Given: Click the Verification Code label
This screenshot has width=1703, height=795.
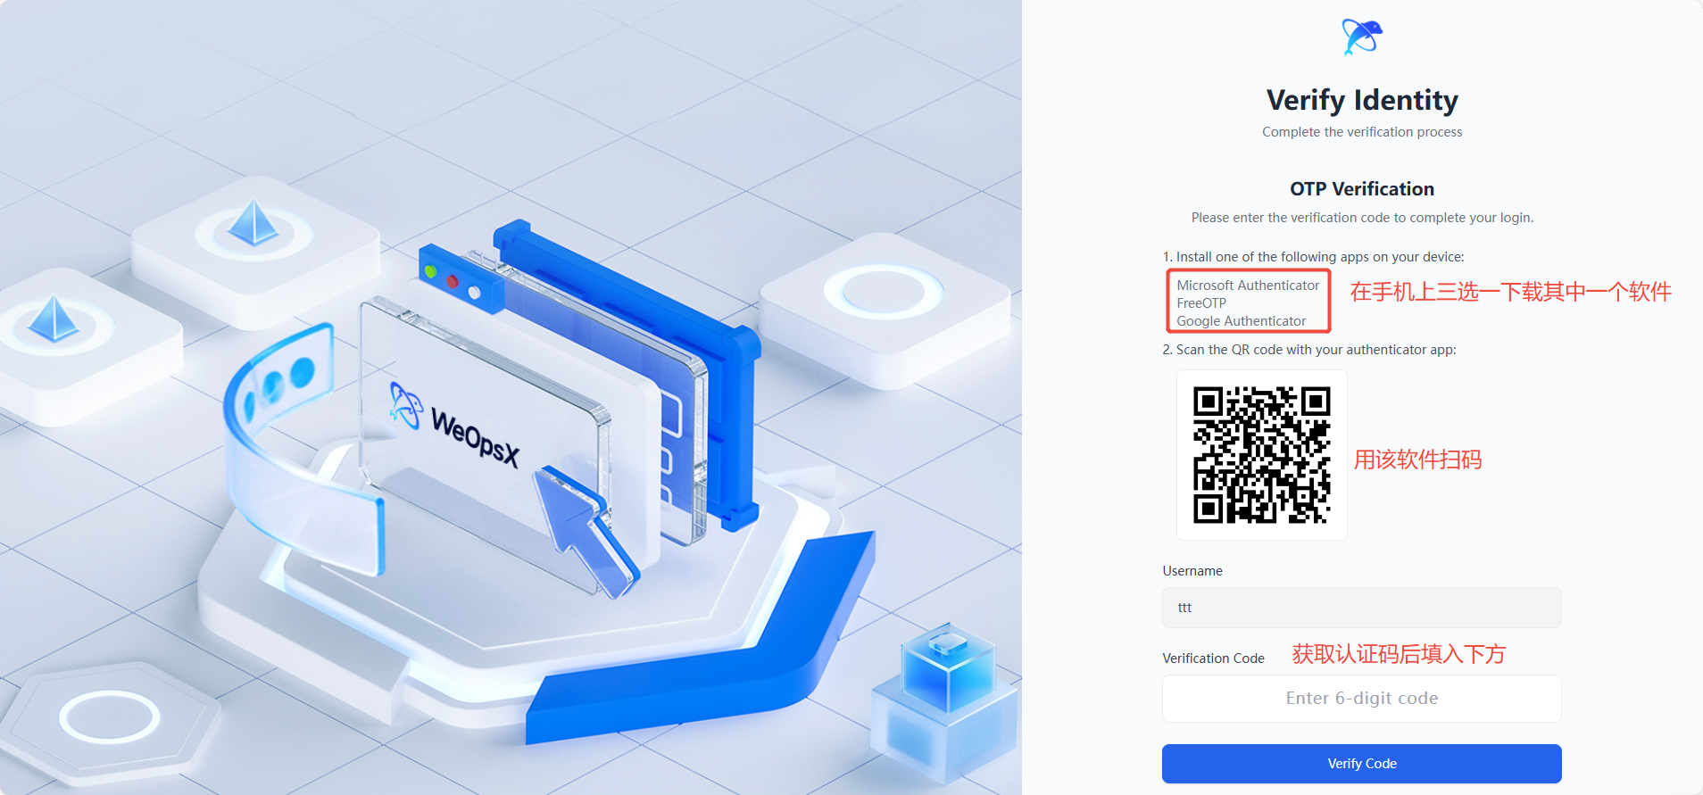Looking at the screenshot, I should click(x=1213, y=658).
